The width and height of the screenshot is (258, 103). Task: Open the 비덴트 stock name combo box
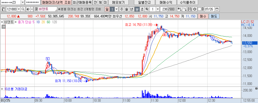click(x=45, y=9)
